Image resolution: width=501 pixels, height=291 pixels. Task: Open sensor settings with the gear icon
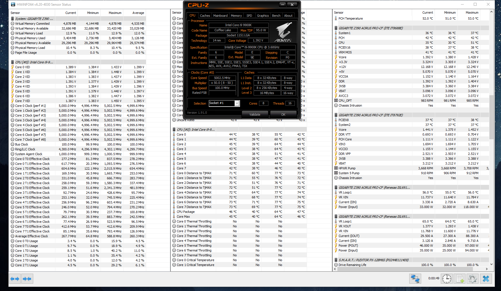click(473, 279)
